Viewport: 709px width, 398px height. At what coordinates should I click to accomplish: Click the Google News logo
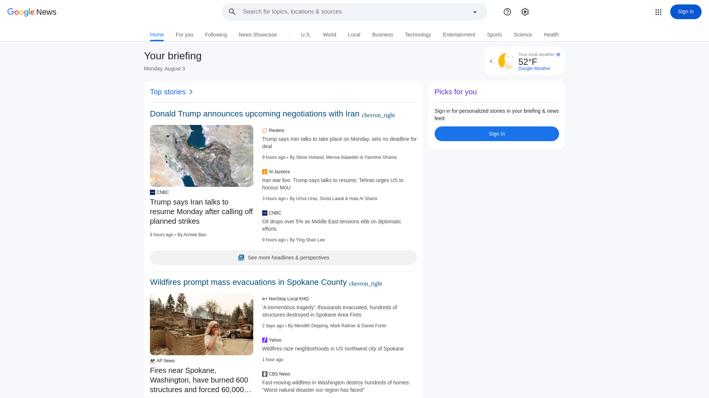32,12
